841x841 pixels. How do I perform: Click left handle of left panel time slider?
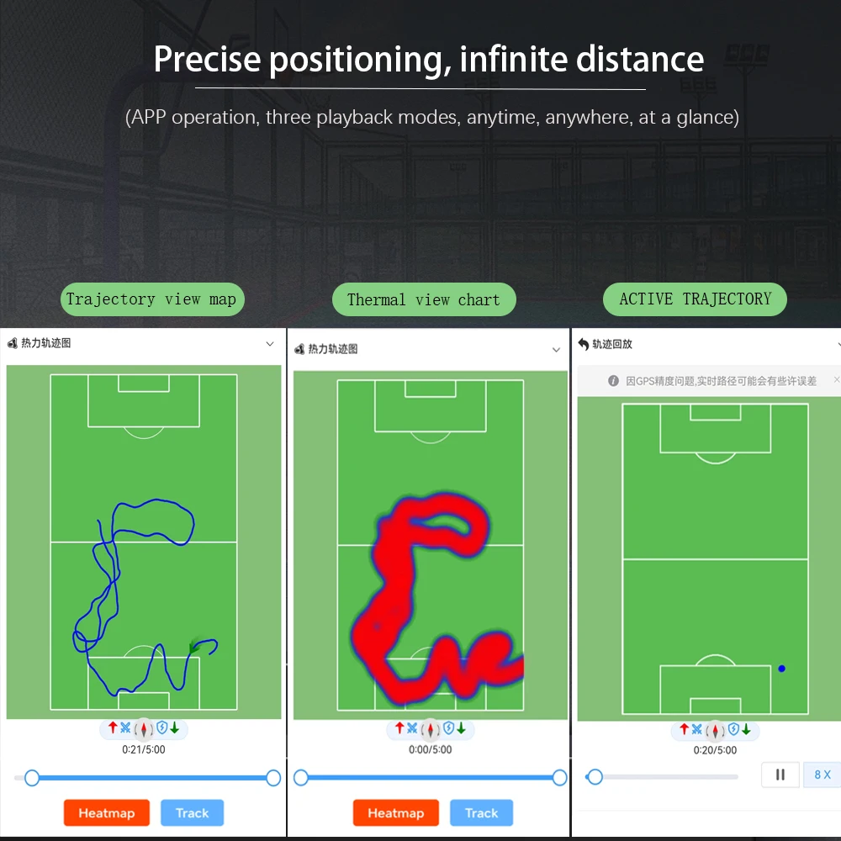[32, 778]
